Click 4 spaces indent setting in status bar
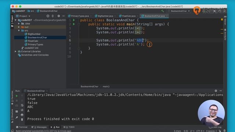The height and width of the screenshot is (132, 235). click(211, 131)
